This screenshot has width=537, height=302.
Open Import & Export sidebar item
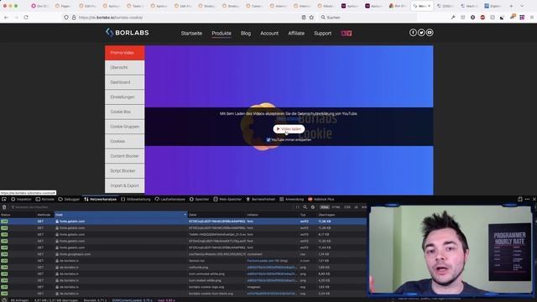tap(125, 185)
